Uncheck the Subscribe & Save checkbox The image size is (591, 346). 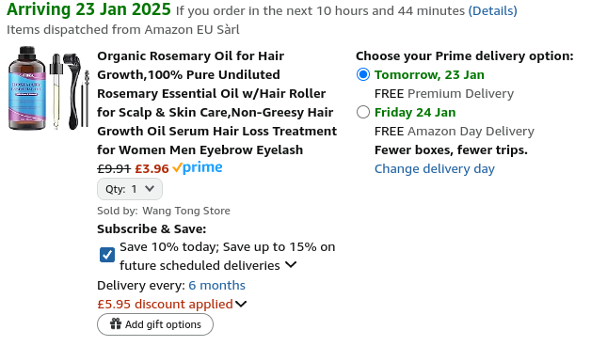pos(107,255)
